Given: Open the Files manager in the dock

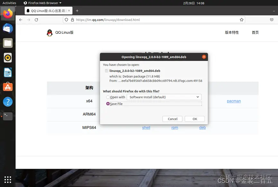Looking at the screenshot, I should (x=8, y=43).
